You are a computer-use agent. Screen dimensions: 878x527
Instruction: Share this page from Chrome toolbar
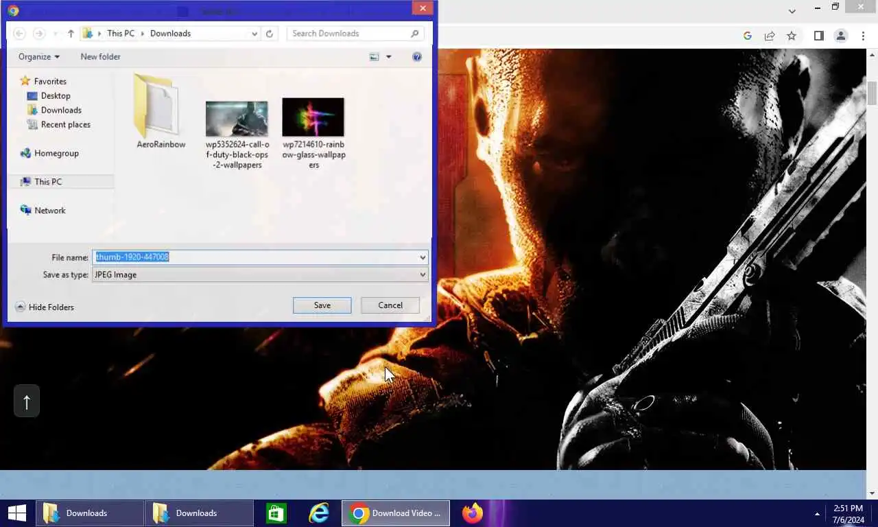point(770,36)
